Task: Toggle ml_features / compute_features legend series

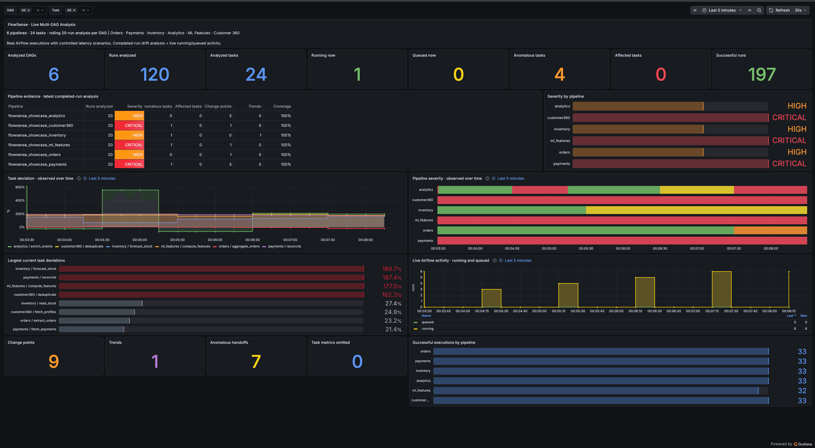Action: (185, 246)
